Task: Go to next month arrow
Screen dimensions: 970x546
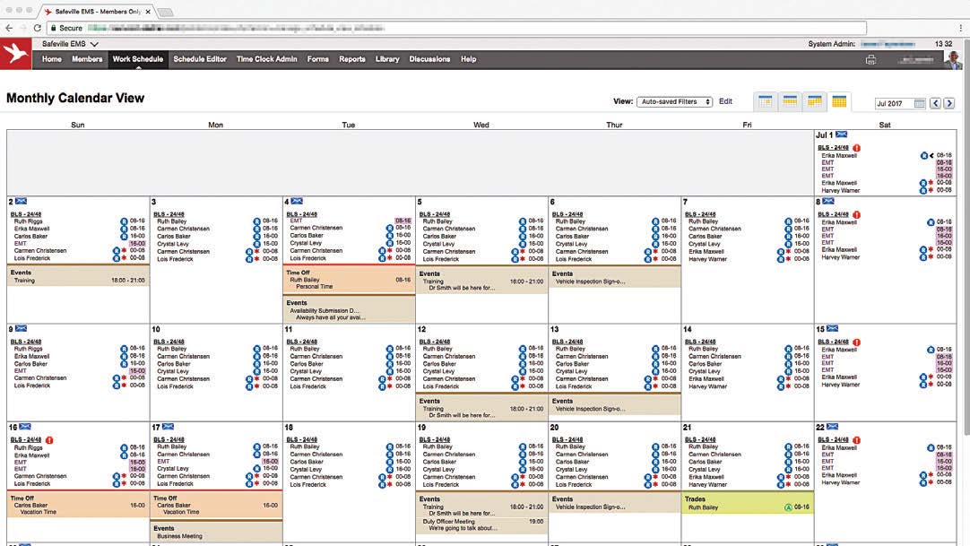Action: click(948, 104)
